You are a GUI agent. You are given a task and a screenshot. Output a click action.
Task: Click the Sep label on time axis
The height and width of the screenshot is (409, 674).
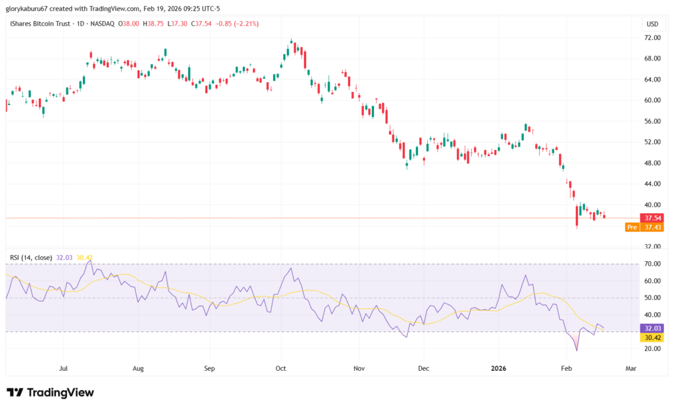coord(209,368)
